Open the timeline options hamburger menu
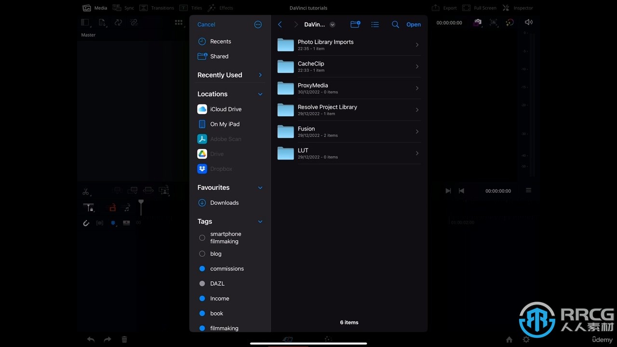 (528, 190)
